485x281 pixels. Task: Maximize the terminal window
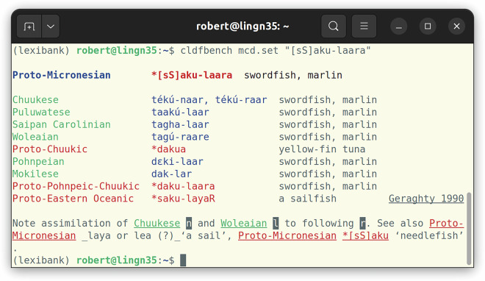tap(428, 26)
